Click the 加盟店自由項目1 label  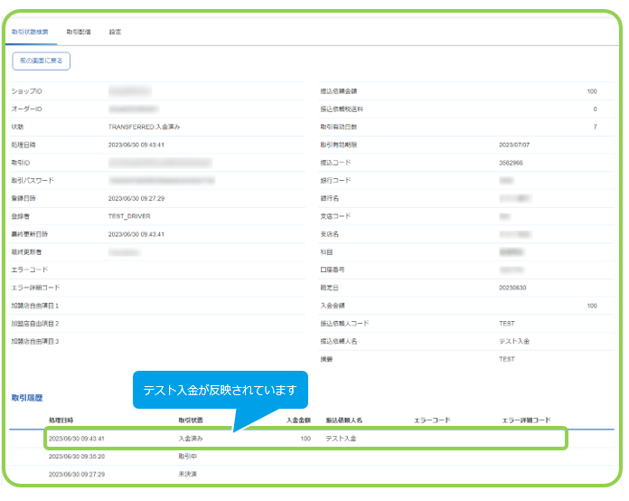[35, 306]
